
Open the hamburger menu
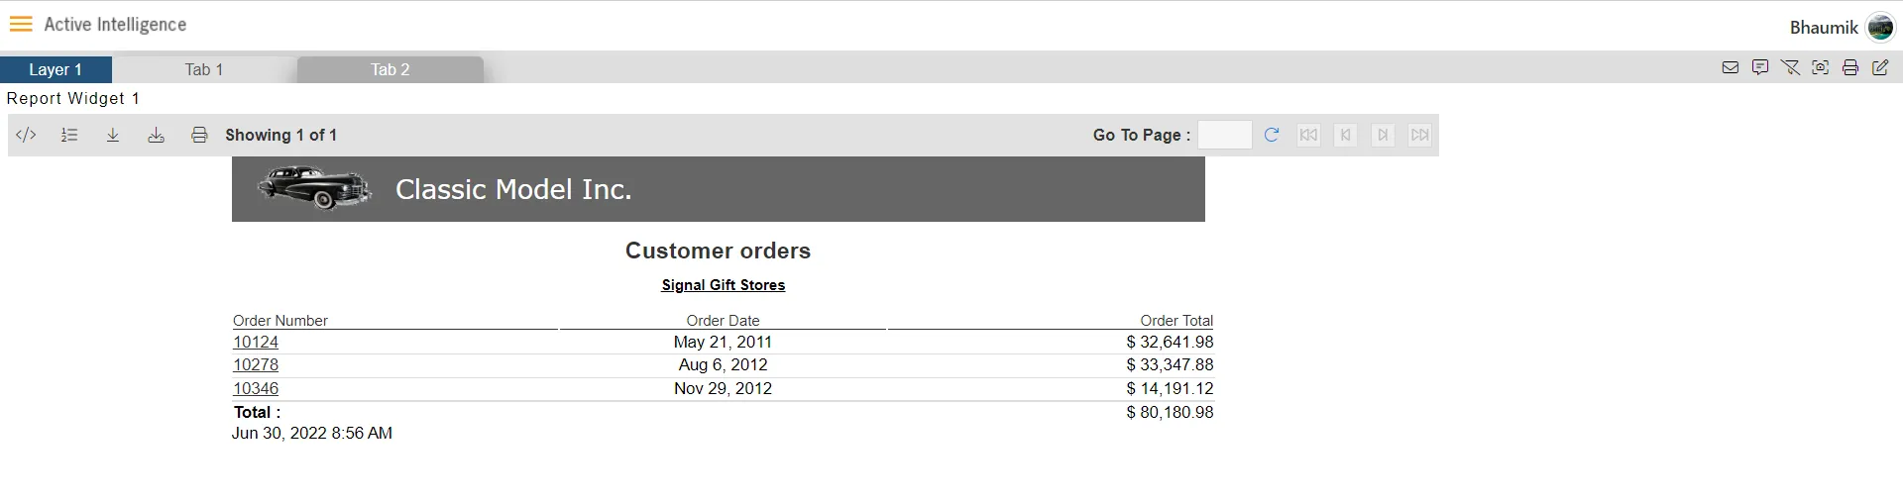pos(21,24)
